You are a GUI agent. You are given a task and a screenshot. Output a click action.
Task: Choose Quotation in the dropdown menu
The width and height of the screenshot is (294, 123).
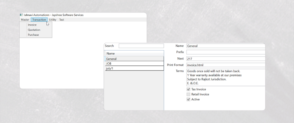34,30
